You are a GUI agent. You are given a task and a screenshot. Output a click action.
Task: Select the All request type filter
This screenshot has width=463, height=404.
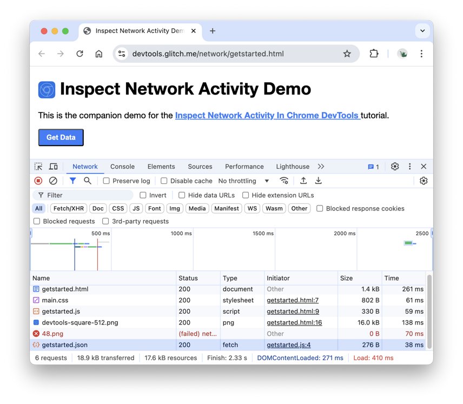(39, 209)
